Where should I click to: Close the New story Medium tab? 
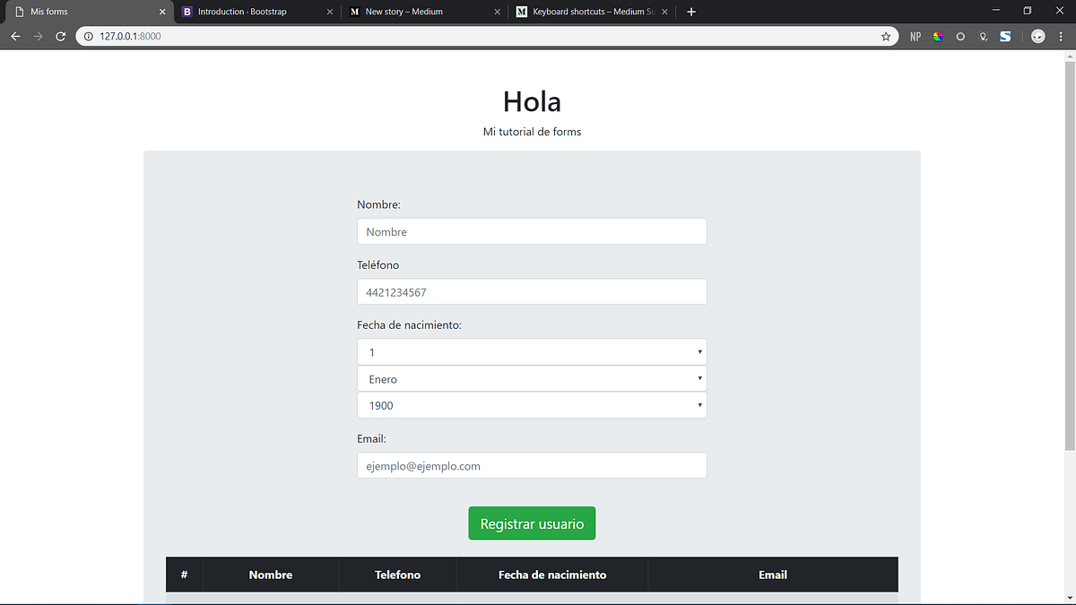[x=498, y=12]
